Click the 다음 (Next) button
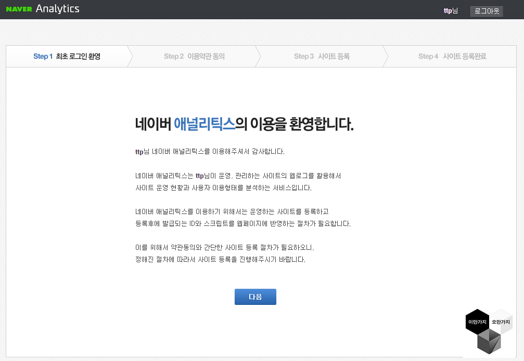524x361 pixels. tap(255, 297)
